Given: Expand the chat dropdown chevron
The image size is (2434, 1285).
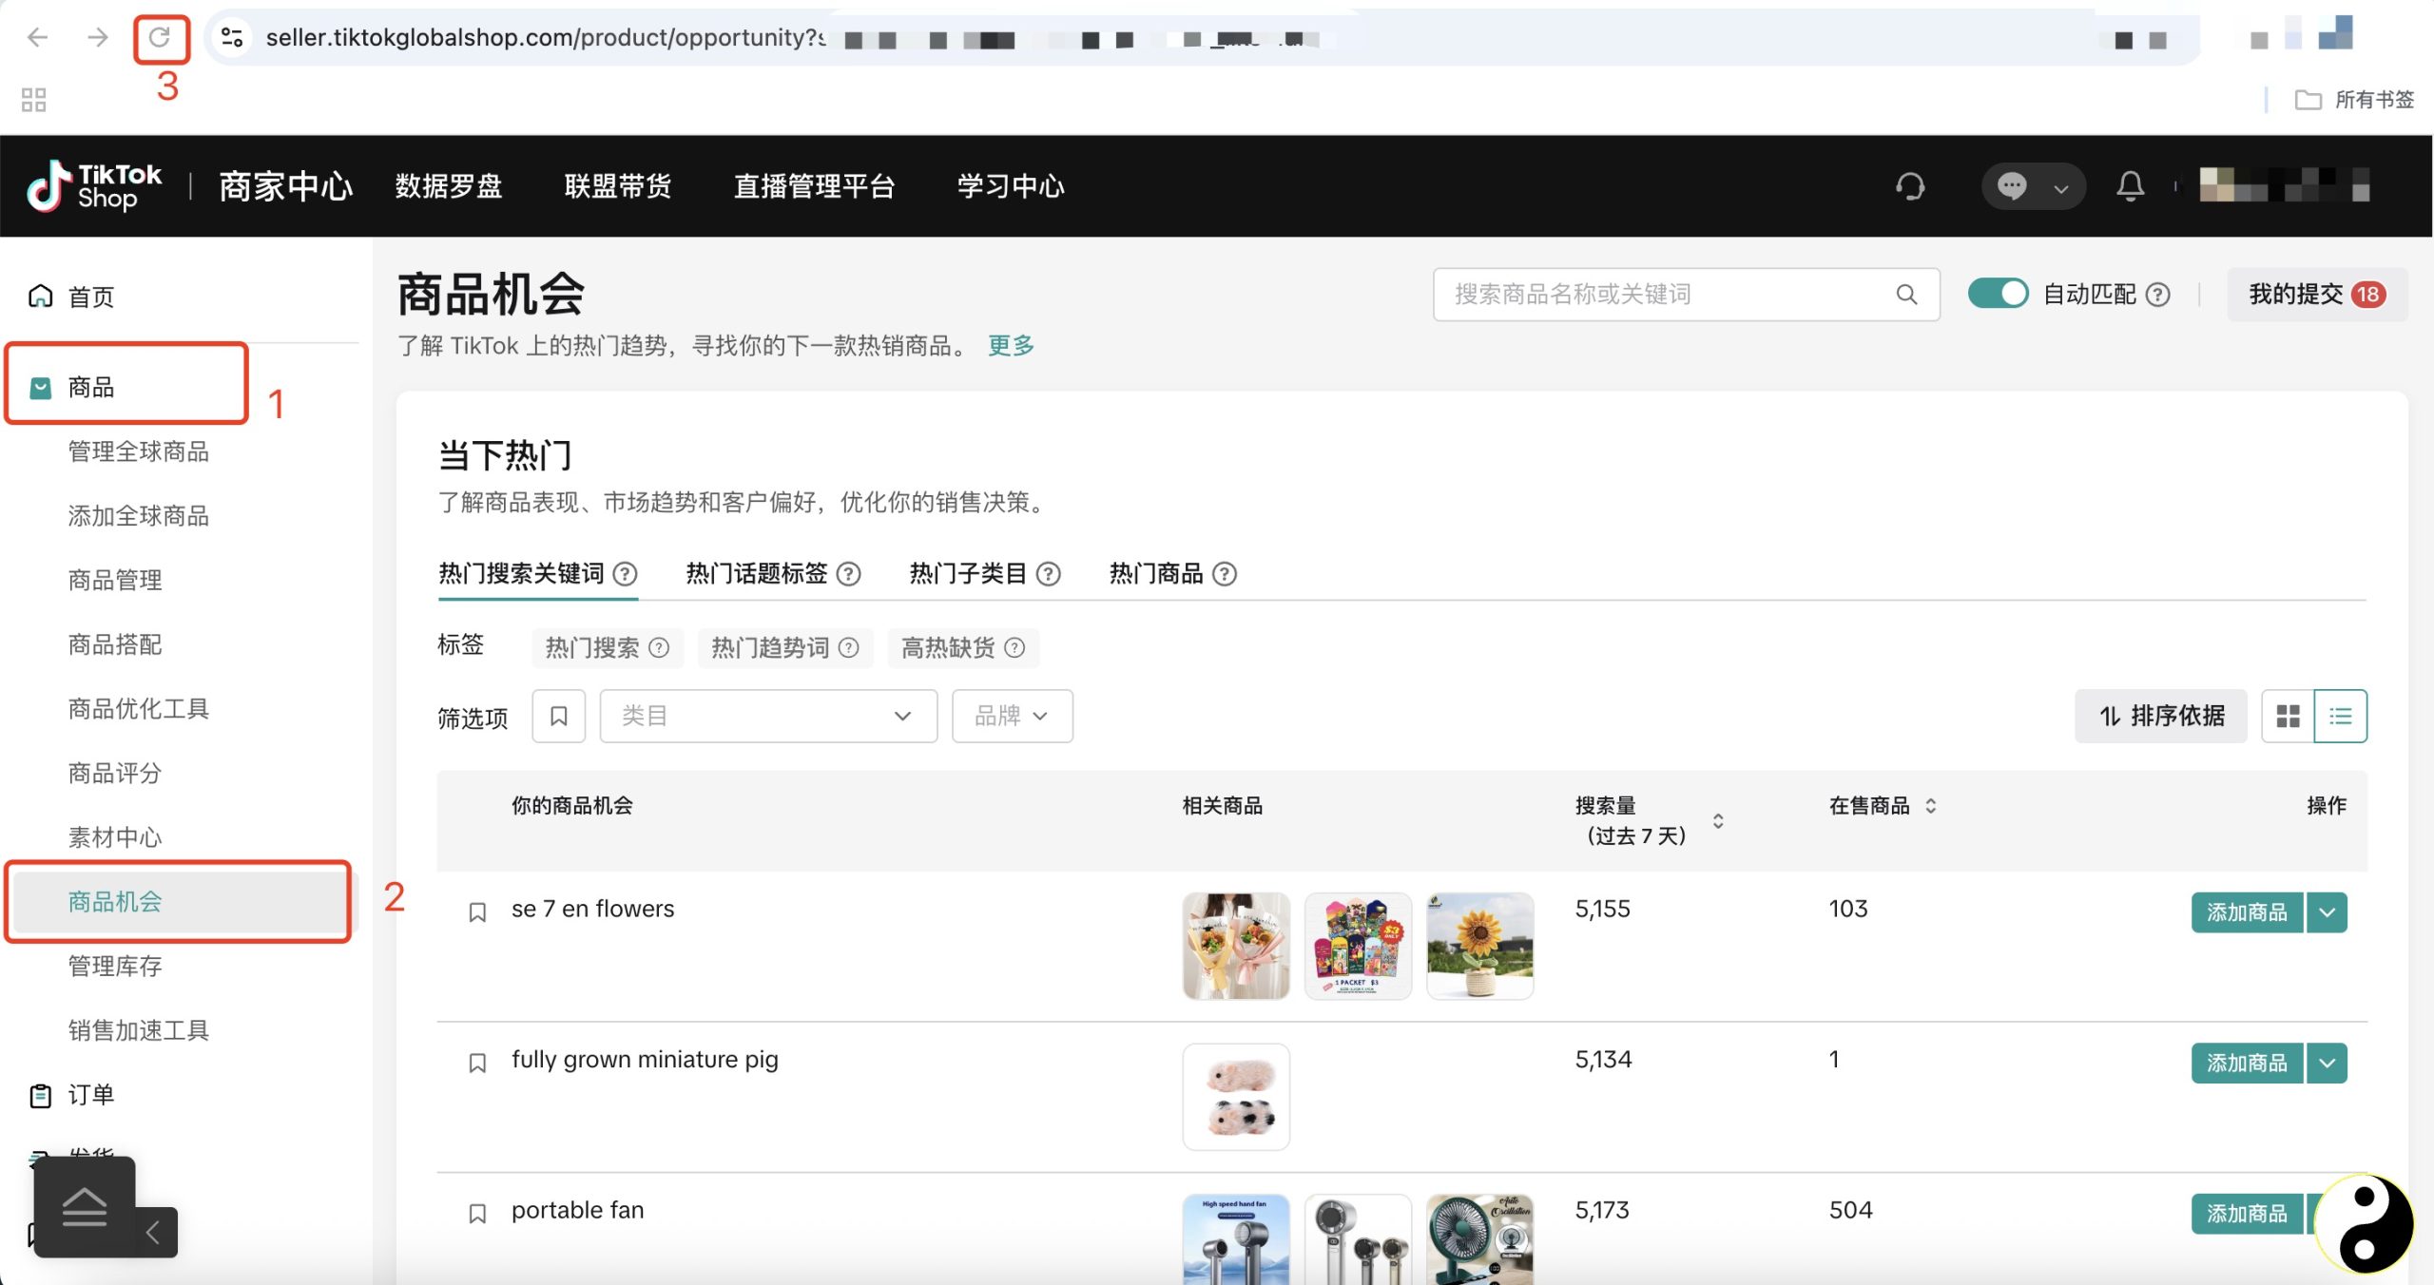Looking at the screenshot, I should tap(2060, 188).
